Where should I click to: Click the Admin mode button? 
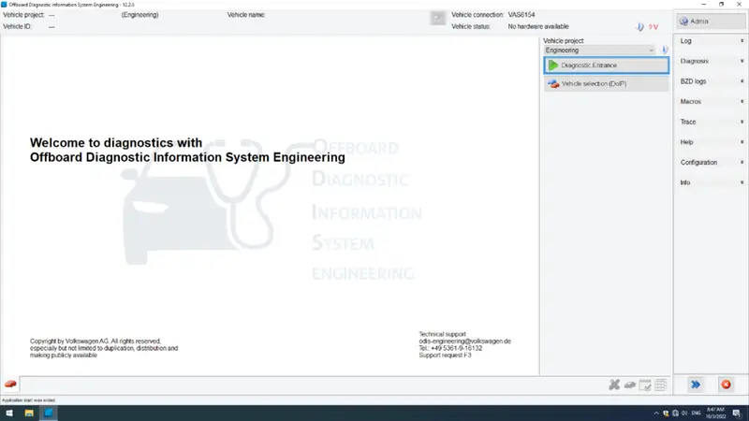pos(711,22)
